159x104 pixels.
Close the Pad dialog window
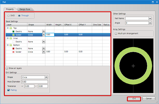tap(157, 2)
